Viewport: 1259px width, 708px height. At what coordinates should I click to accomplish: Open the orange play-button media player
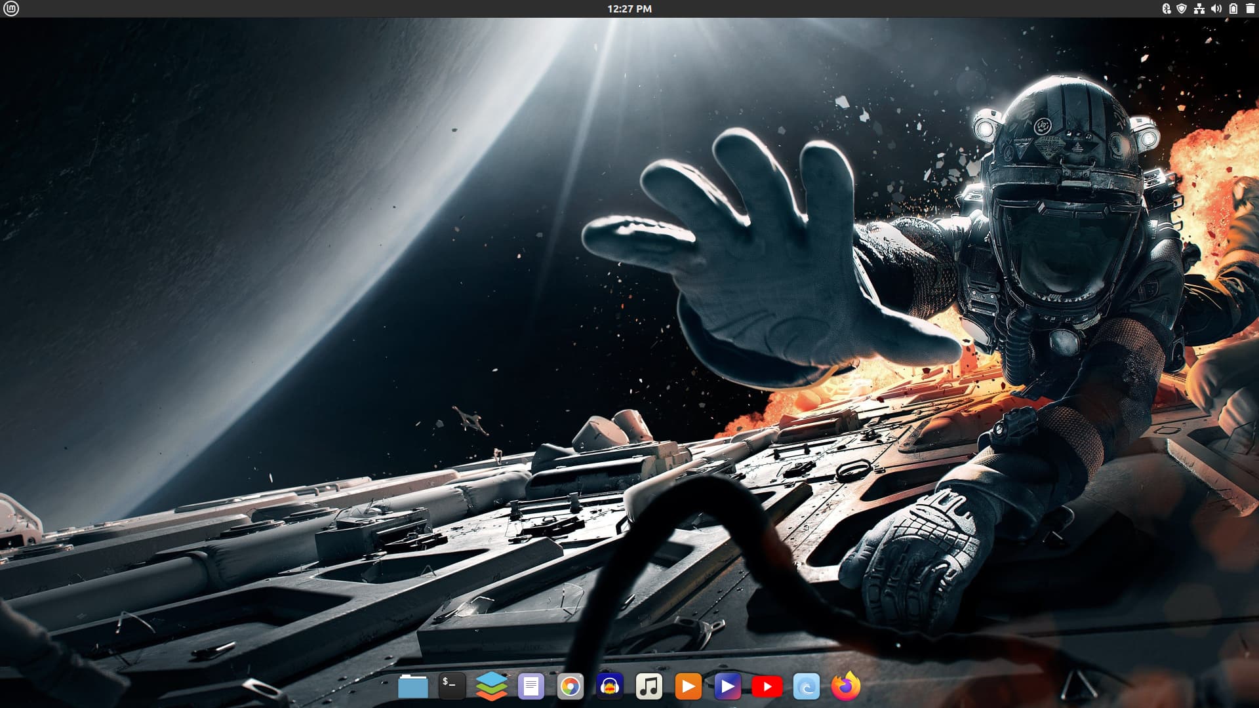coord(688,686)
